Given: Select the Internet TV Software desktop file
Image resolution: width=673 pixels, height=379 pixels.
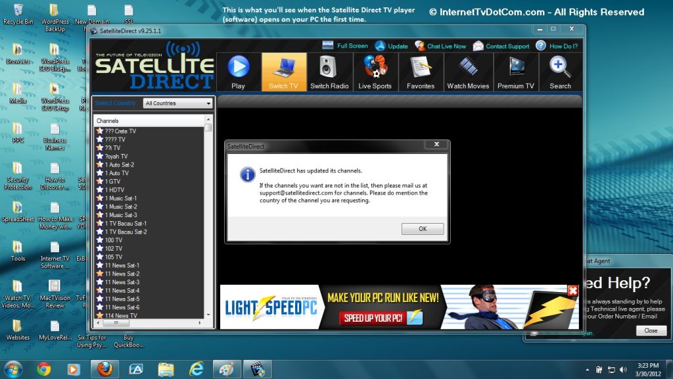Looking at the screenshot, I should (55, 255).
